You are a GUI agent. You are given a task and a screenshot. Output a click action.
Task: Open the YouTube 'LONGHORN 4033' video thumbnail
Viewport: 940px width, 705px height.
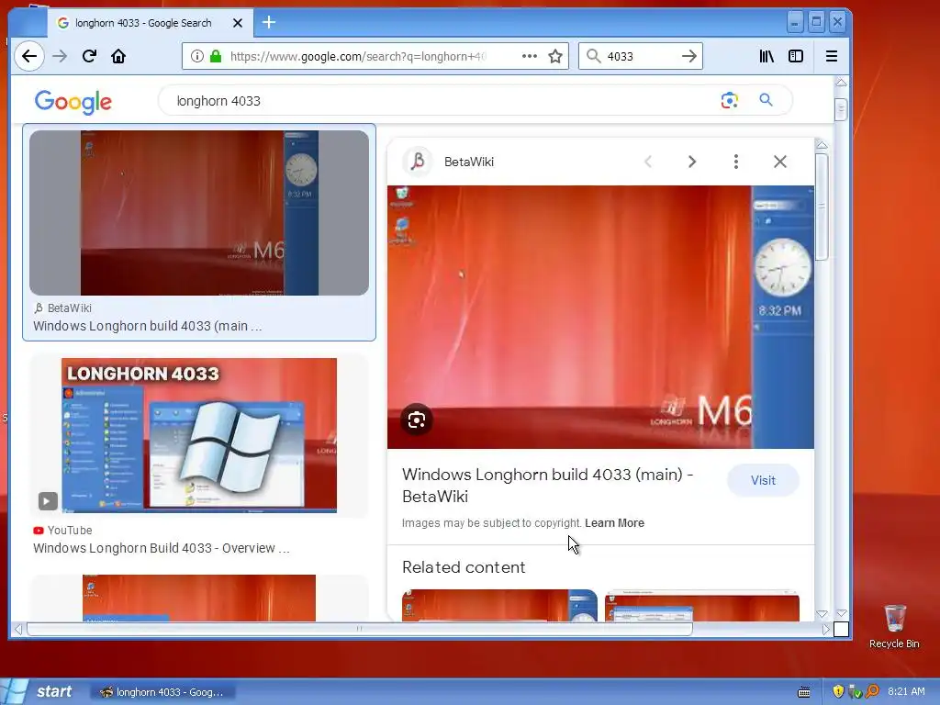[199, 436]
